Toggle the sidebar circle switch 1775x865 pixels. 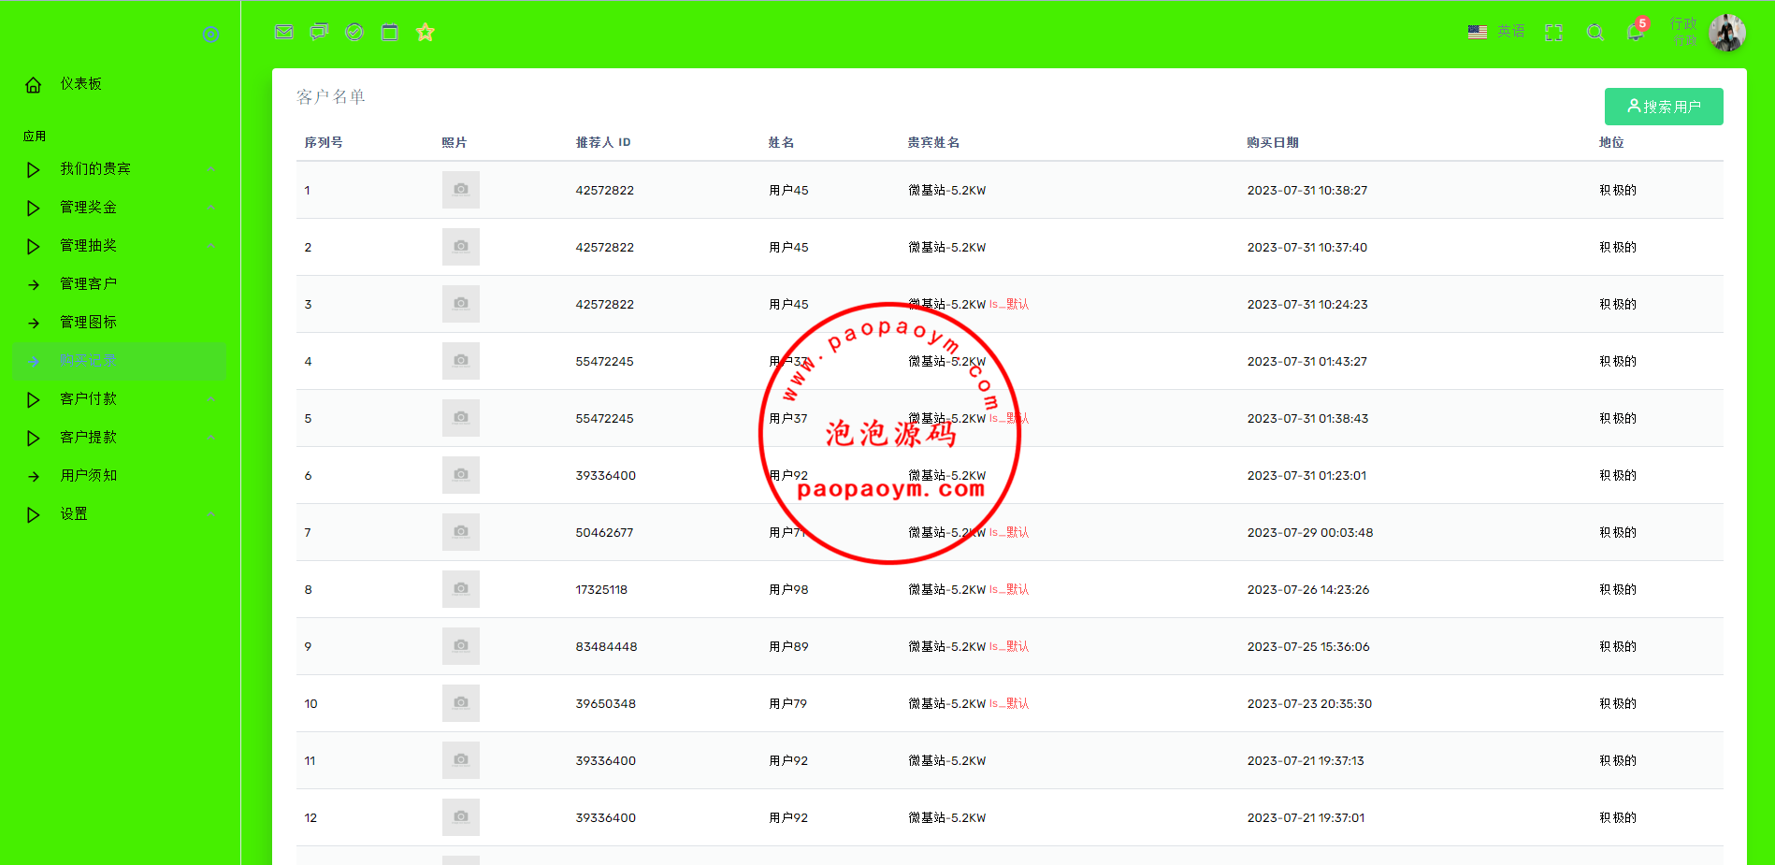[211, 35]
